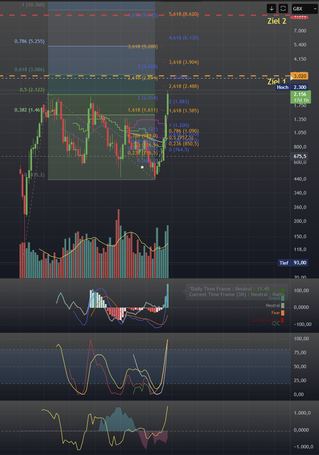The width and height of the screenshot is (319, 455).
Task: Click the Neutral grey color swatch
Action: pos(282,305)
